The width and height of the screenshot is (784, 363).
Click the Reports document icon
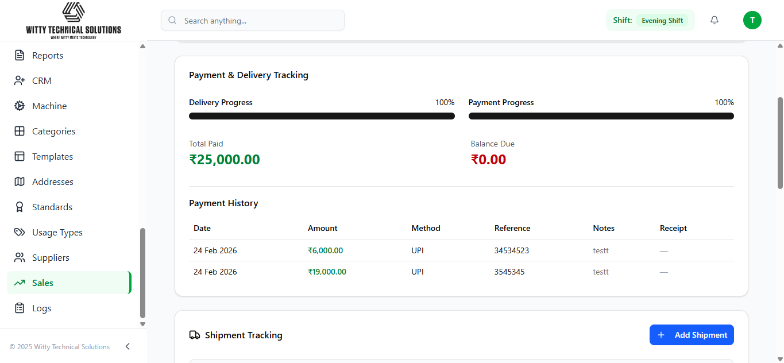[x=20, y=56]
